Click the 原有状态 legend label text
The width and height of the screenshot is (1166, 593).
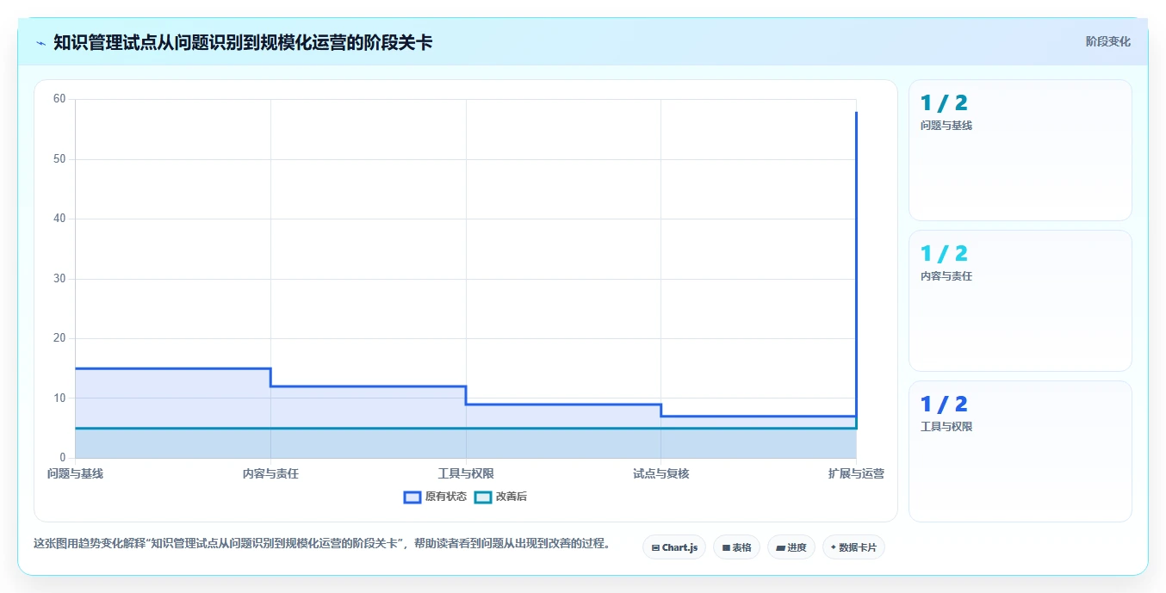(x=446, y=497)
